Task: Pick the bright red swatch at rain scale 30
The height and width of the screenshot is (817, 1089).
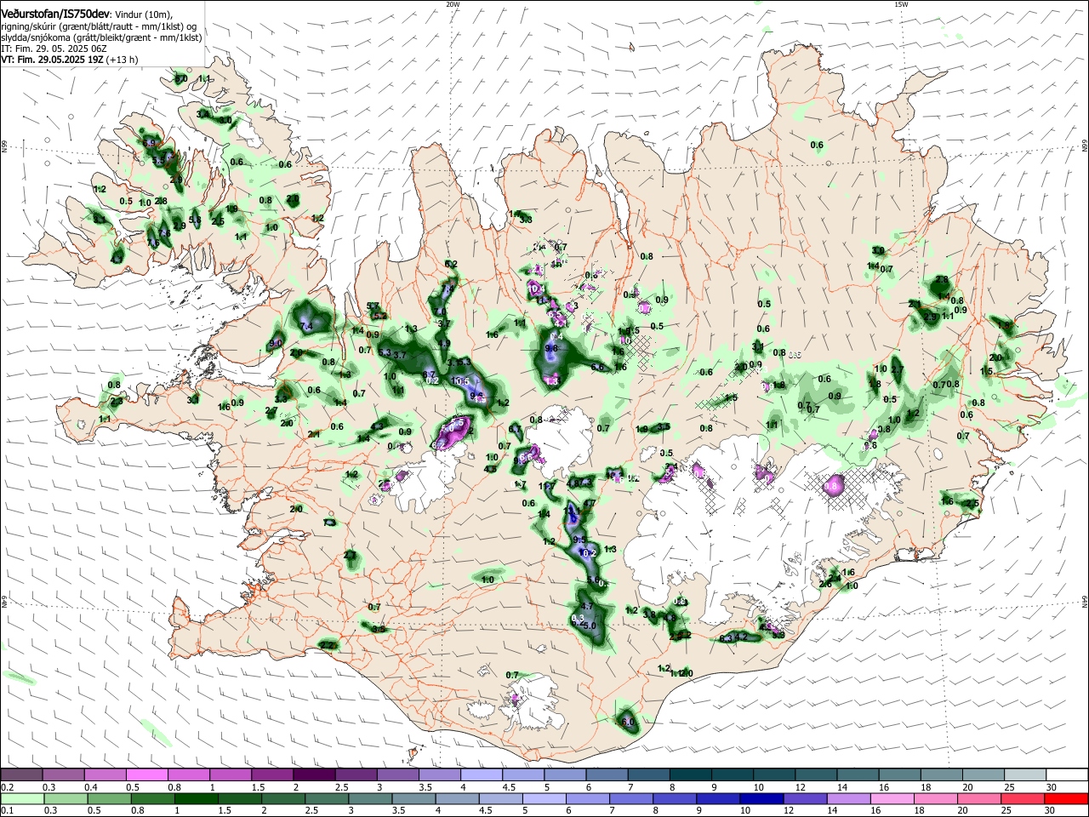Action: point(1066,798)
